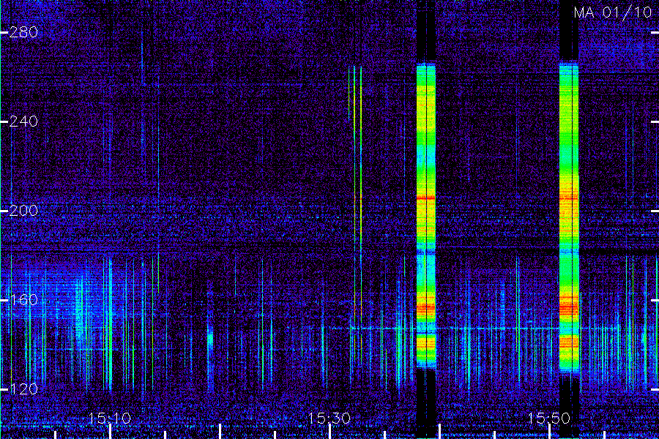The width and height of the screenshot is (659, 439).
Task: Click the 120 frequency axis label
Action: pos(23,389)
